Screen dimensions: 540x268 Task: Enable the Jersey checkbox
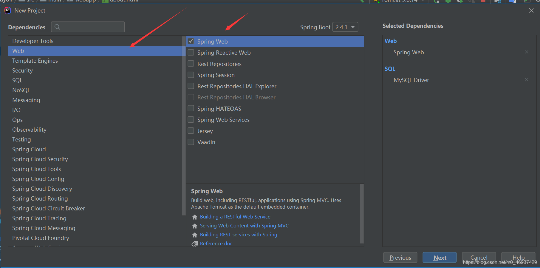[191, 131]
